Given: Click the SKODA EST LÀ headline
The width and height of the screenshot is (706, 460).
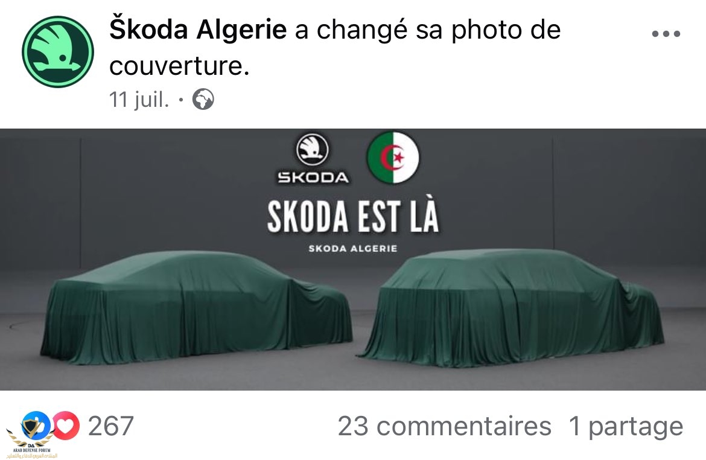Looking at the screenshot, I should 352,216.
